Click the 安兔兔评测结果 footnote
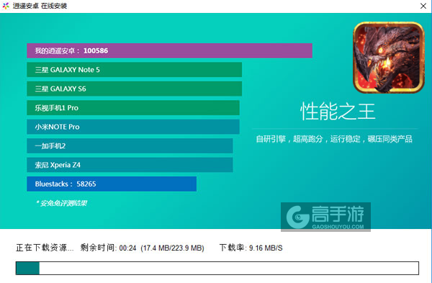 tap(62, 203)
